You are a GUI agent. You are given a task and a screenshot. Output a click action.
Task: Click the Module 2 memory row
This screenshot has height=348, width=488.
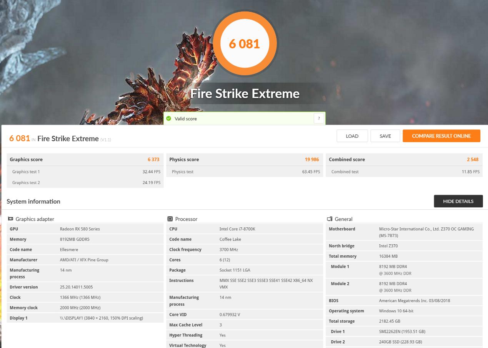click(x=404, y=287)
